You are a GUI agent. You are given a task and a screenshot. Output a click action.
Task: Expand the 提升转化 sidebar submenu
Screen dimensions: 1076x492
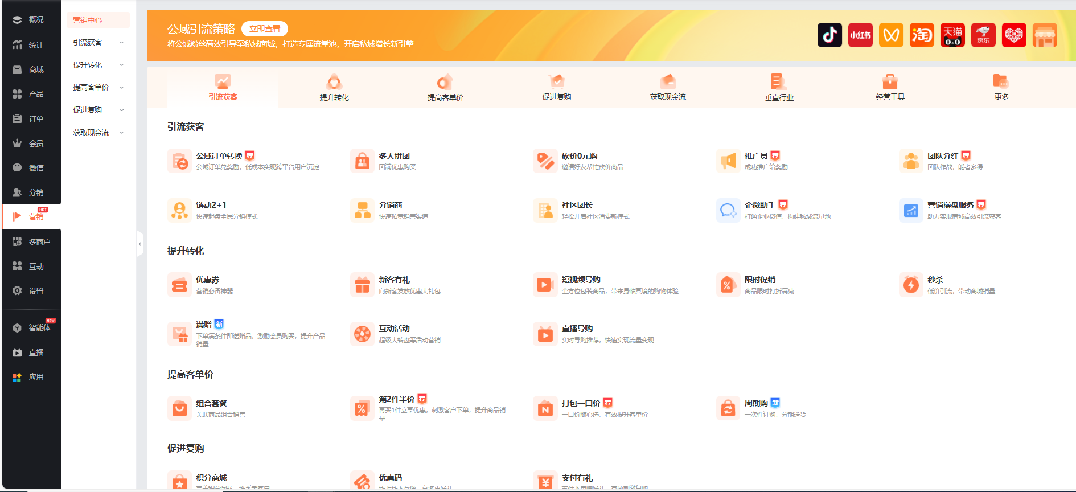(x=98, y=65)
